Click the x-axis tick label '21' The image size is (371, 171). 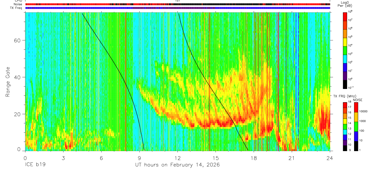[x=292, y=158]
